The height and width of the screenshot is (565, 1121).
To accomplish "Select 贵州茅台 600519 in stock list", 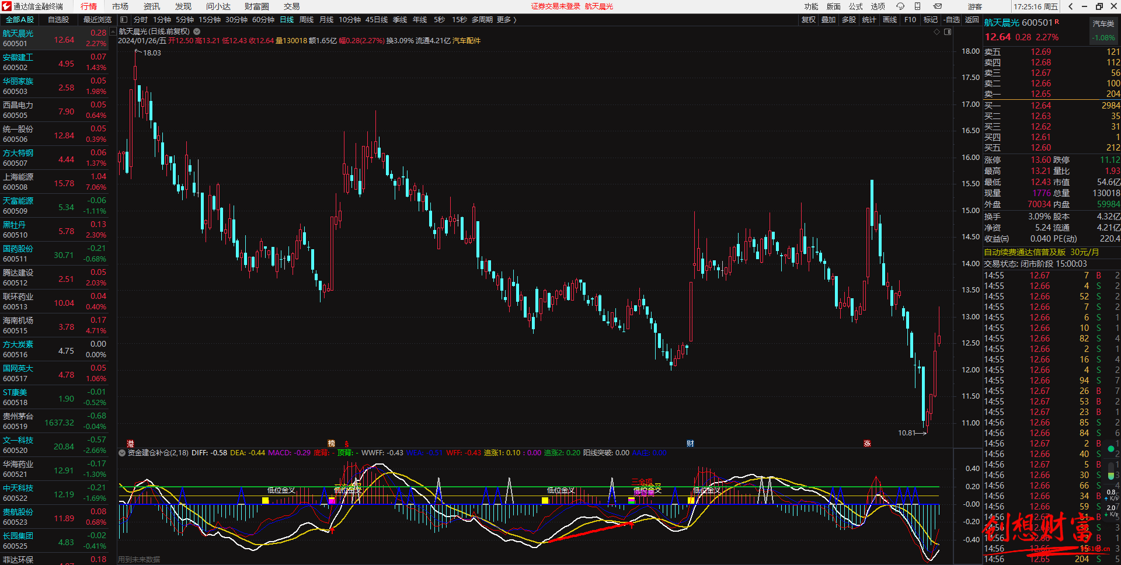I will click(x=54, y=421).
